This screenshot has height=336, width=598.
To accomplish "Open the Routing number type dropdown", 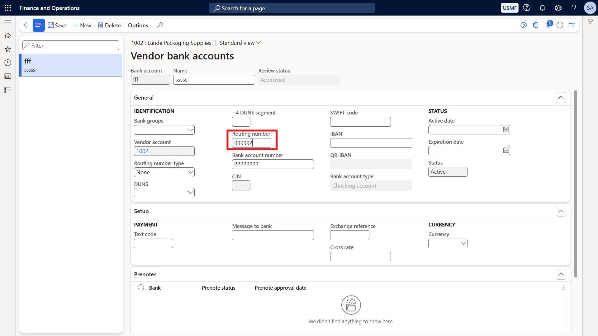I will coord(164,172).
